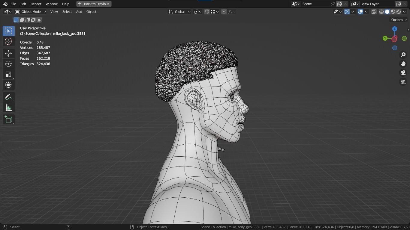Toggle viewport gizmos display

[347, 12]
